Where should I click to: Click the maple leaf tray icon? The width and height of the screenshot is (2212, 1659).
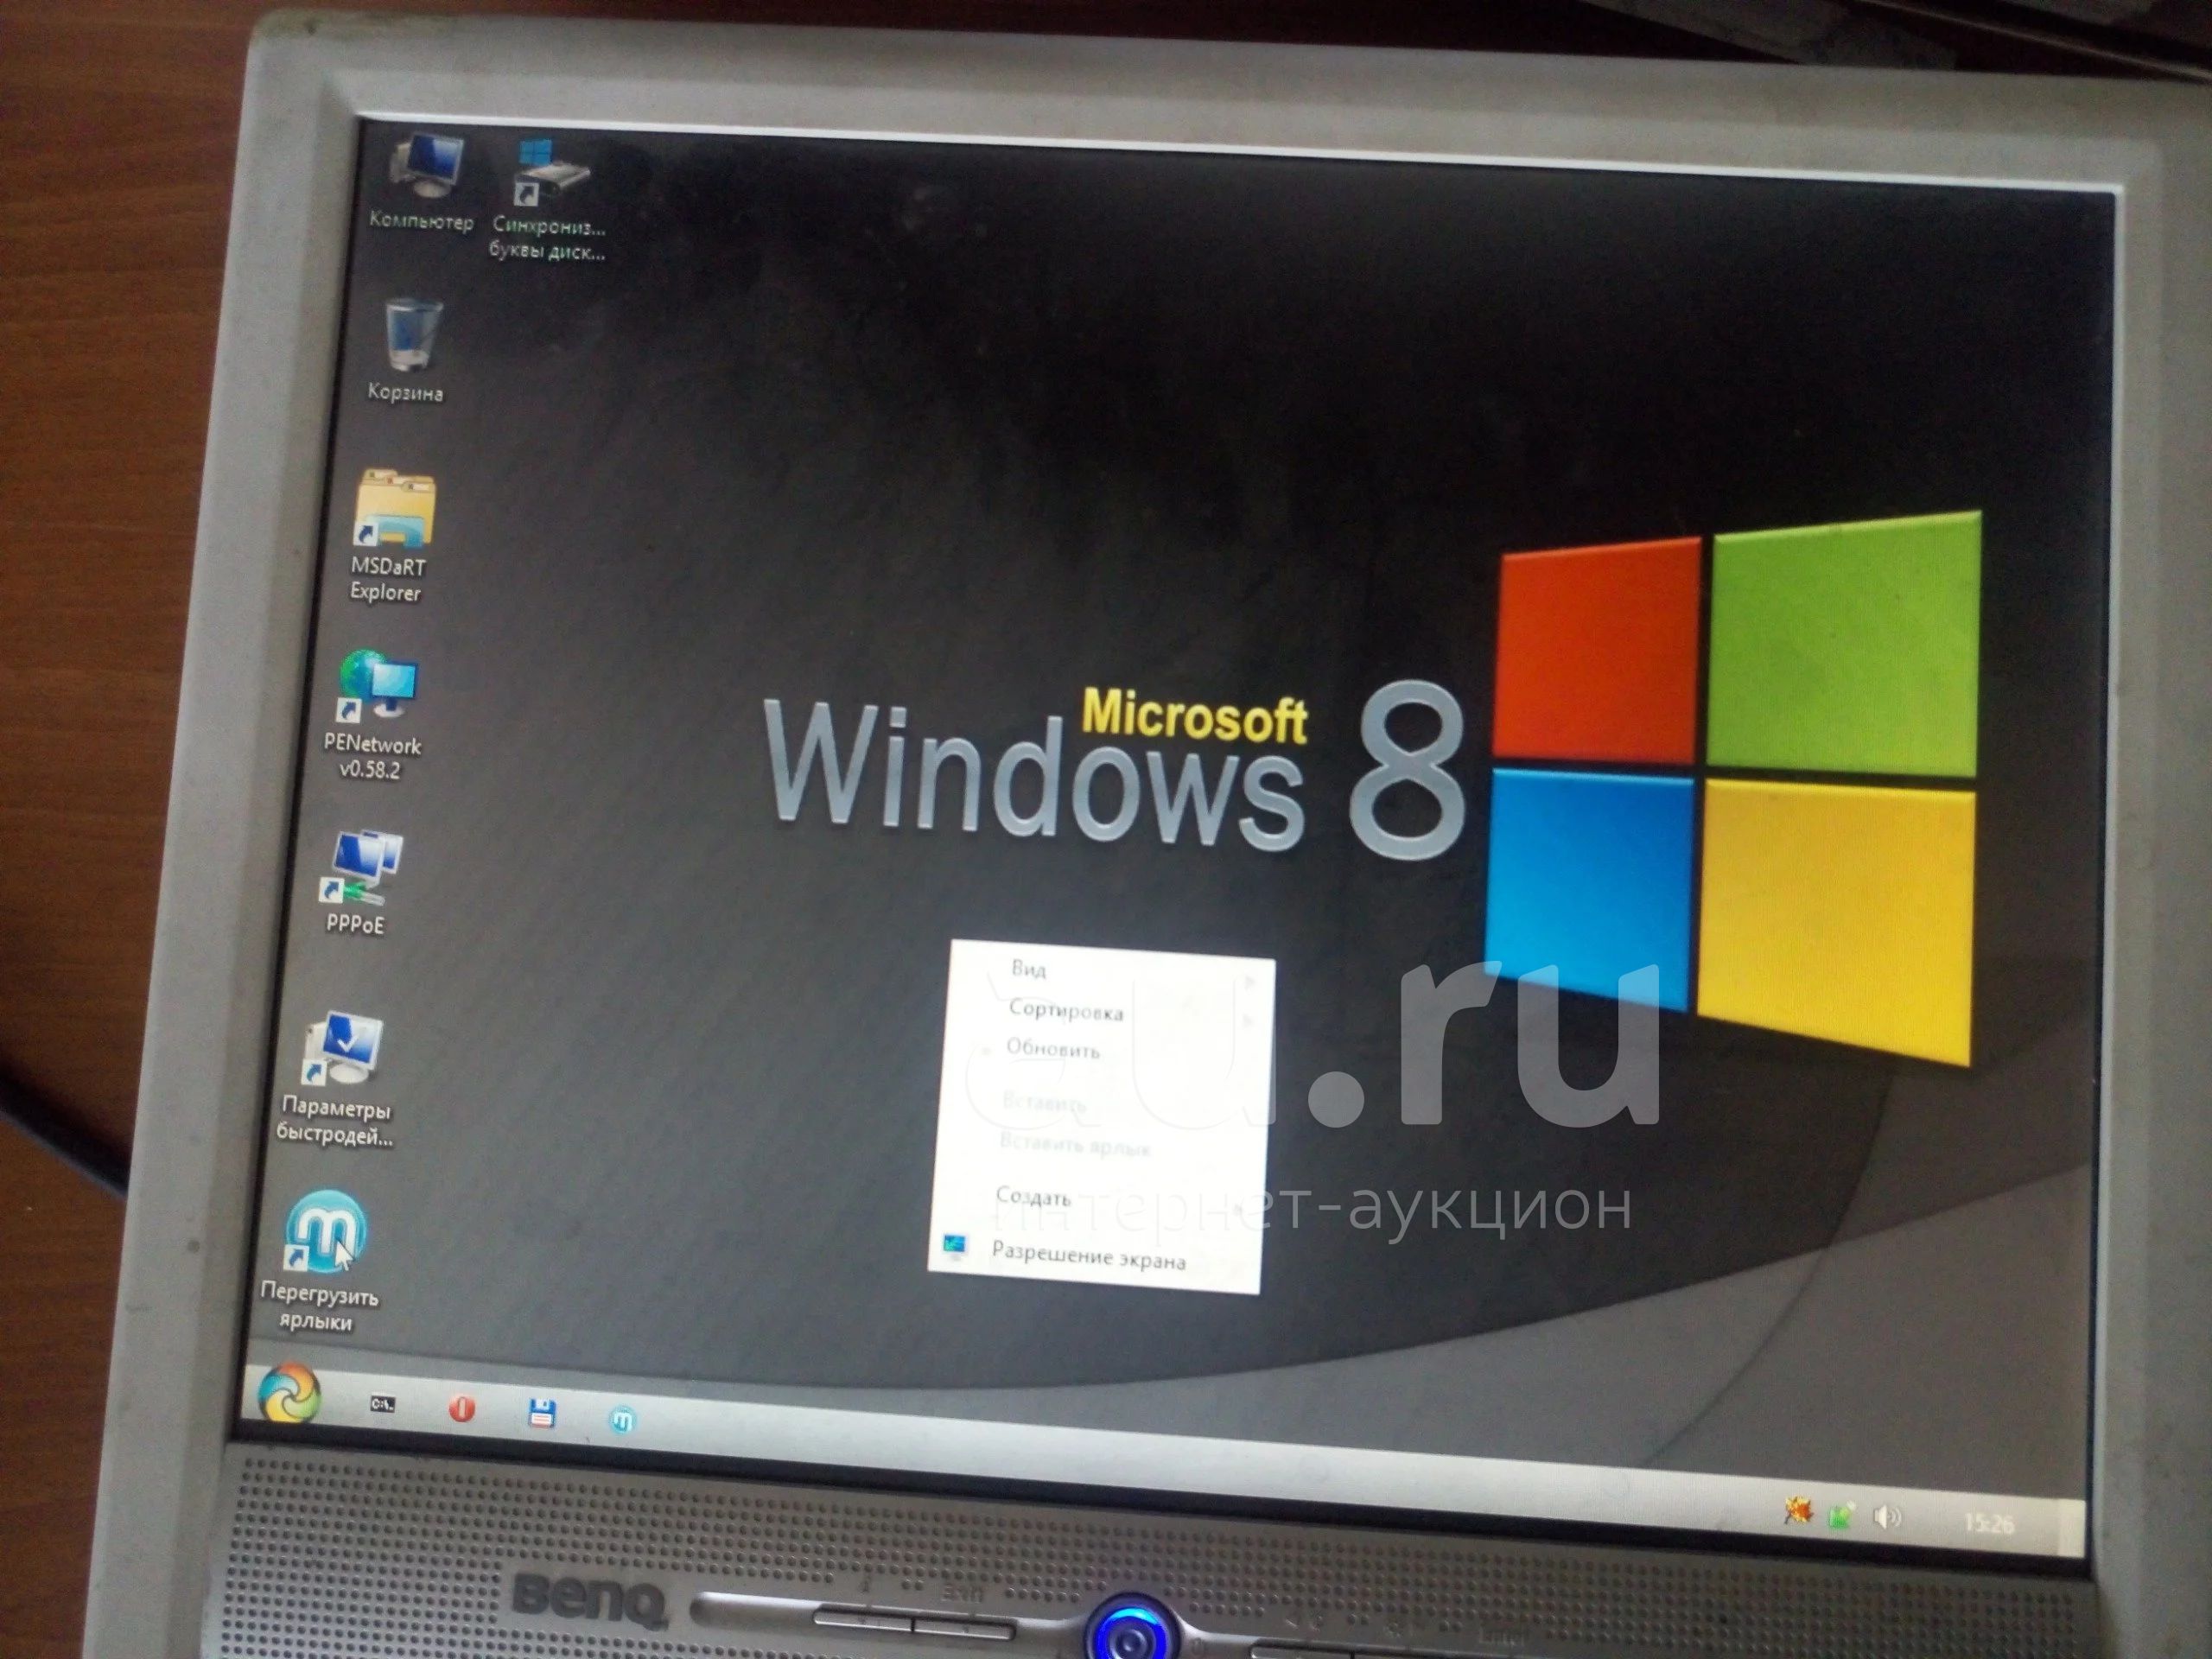point(1798,1510)
